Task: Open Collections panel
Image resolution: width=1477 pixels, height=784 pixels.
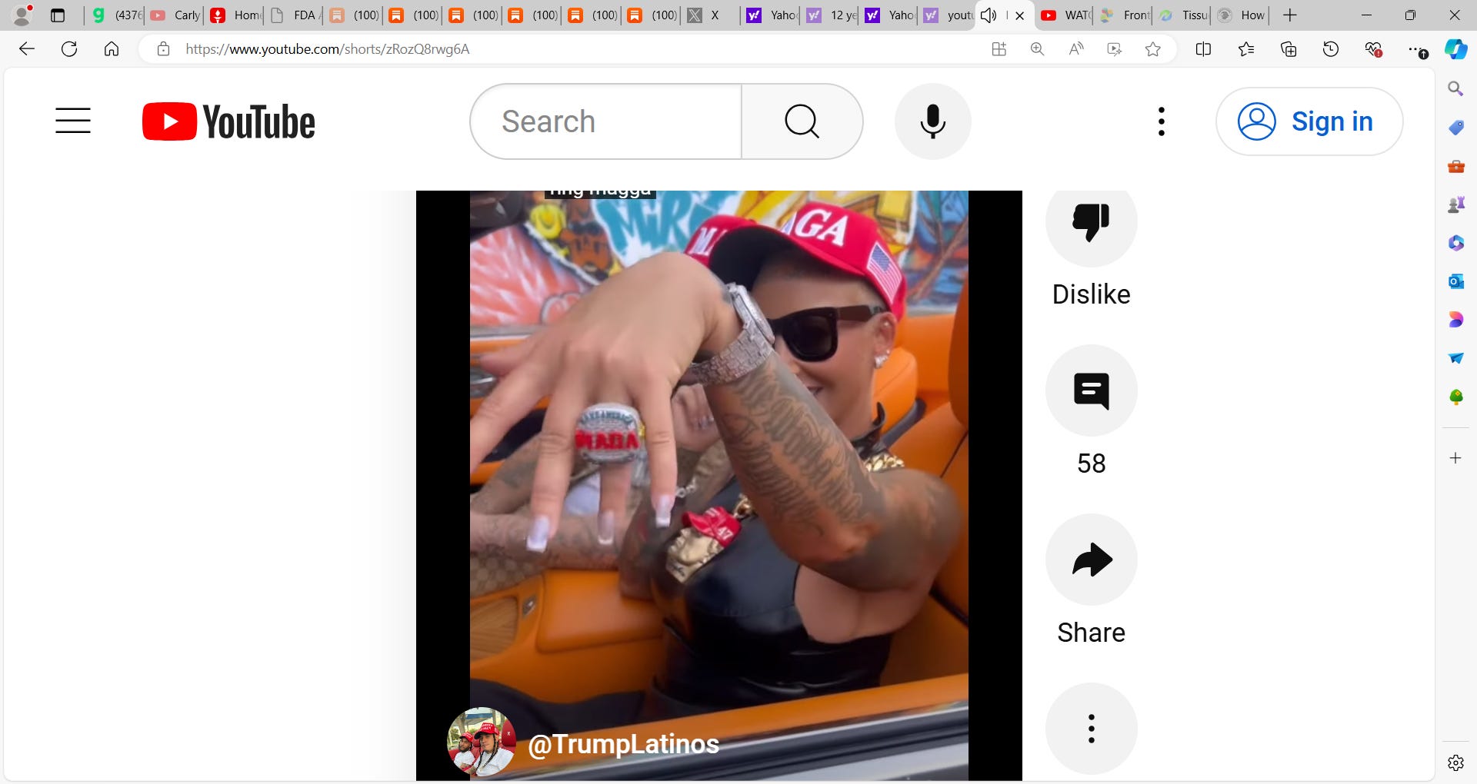Action: click(x=1289, y=49)
